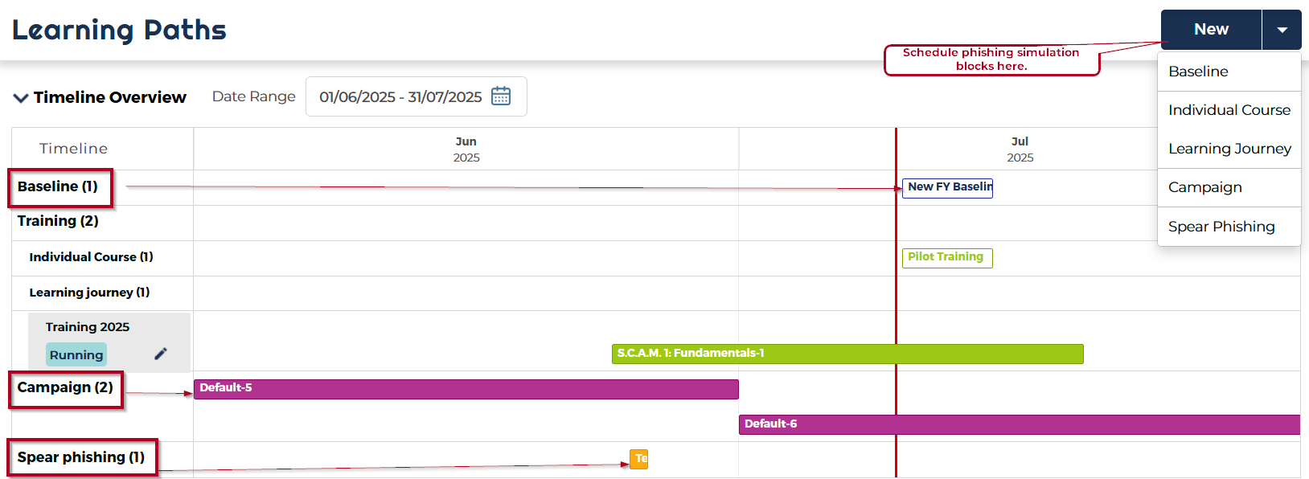Click the Default-5 campaign bar

(466, 389)
